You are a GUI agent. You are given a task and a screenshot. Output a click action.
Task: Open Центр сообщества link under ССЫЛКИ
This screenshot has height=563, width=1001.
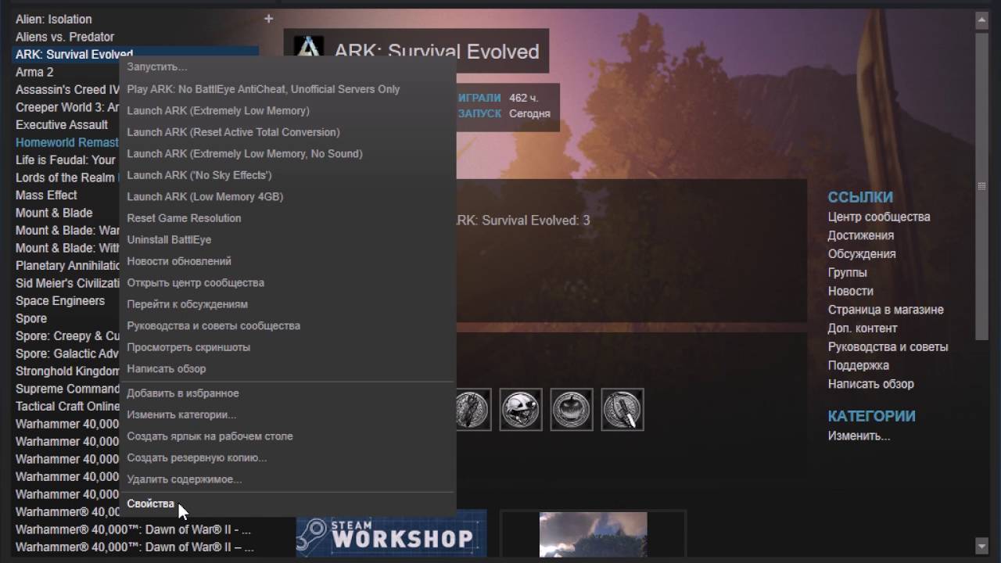pos(879,217)
